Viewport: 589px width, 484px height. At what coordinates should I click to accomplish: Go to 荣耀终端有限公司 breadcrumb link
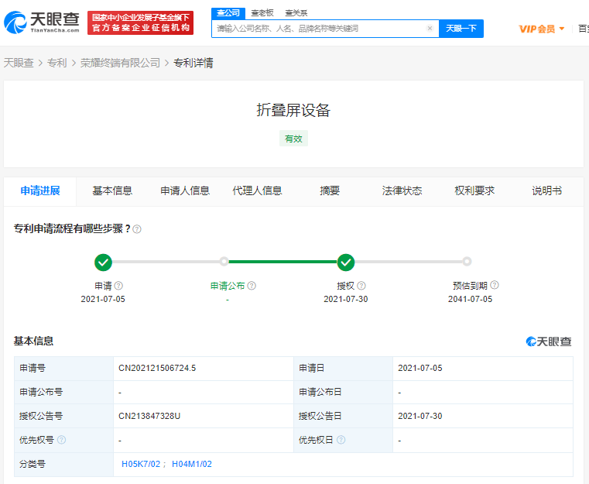pos(120,63)
